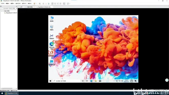
Task: Collapse the 我的计算机 tree node
Action: [x=2, y=11]
